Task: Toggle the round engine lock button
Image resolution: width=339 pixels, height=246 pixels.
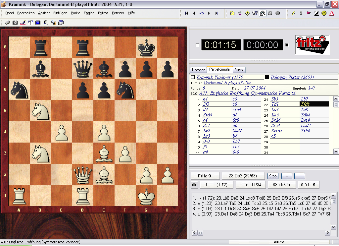Action: tap(194, 185)
